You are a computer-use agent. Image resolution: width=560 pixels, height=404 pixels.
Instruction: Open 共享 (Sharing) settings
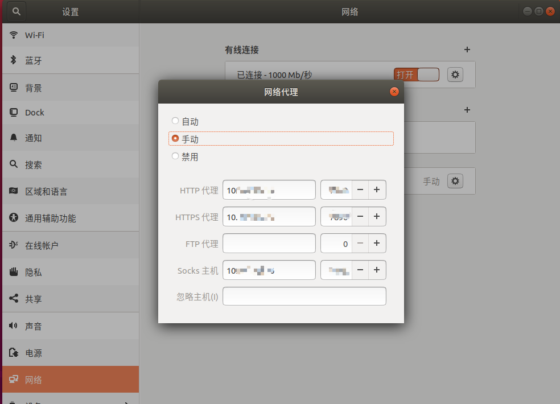[35, 298]
